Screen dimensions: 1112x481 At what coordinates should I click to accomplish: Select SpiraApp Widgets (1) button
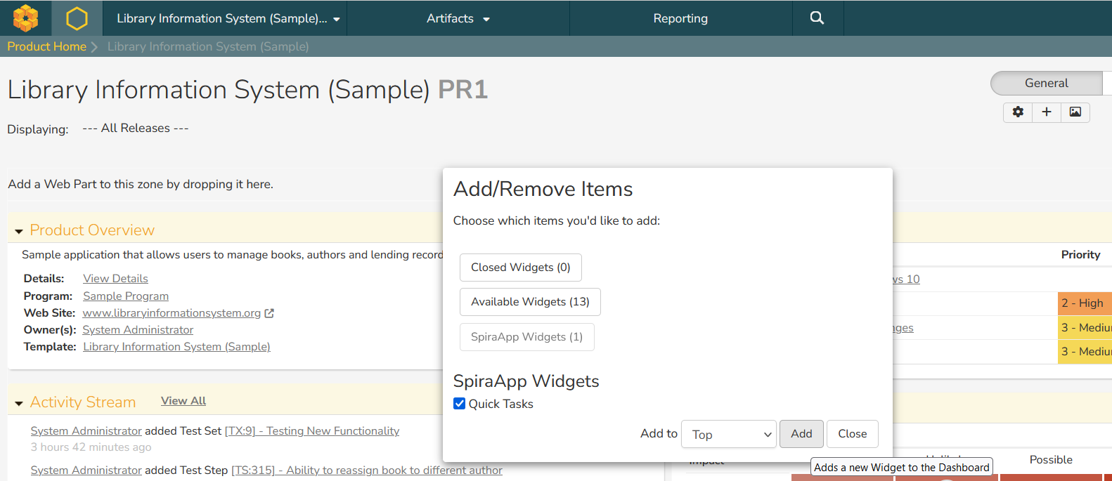[526, 337]
